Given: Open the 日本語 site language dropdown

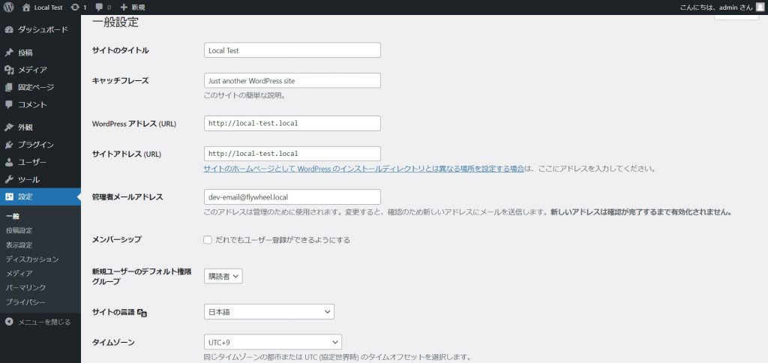Looking at the screenshot, I should coord(269,311).
